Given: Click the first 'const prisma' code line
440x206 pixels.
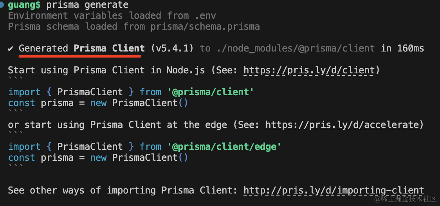Looking at the screenshot, I should coord(98,103).
